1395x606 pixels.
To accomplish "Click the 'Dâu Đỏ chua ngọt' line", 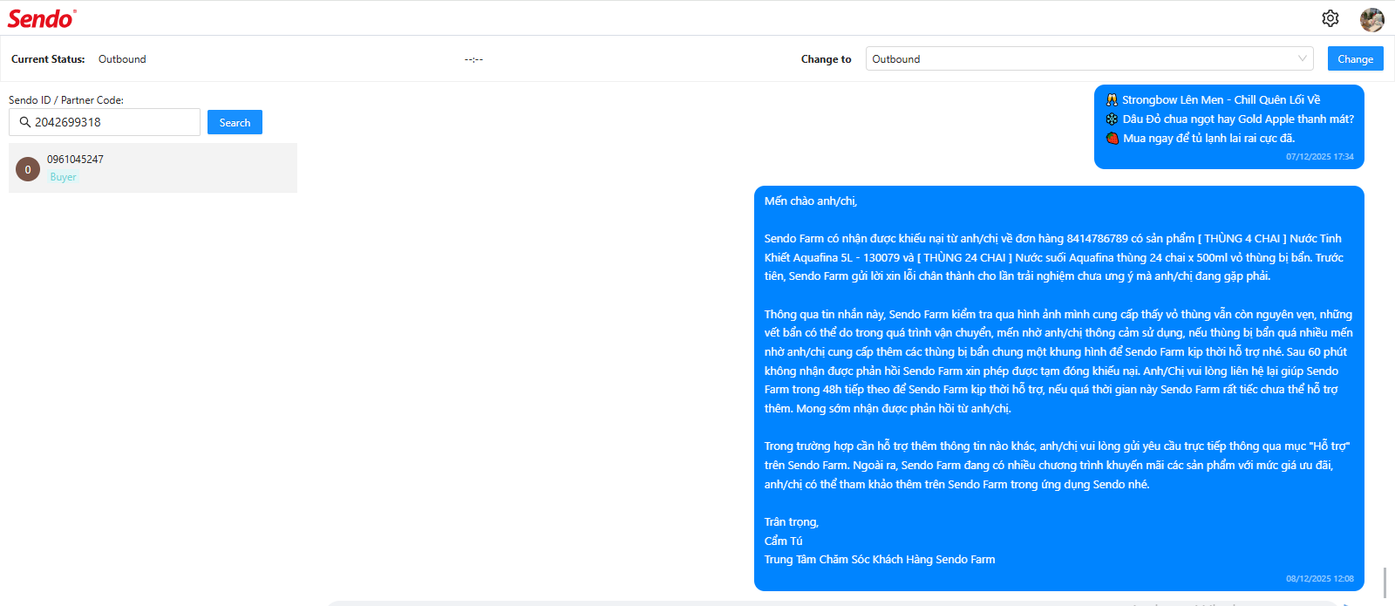I will point(1229,119).
